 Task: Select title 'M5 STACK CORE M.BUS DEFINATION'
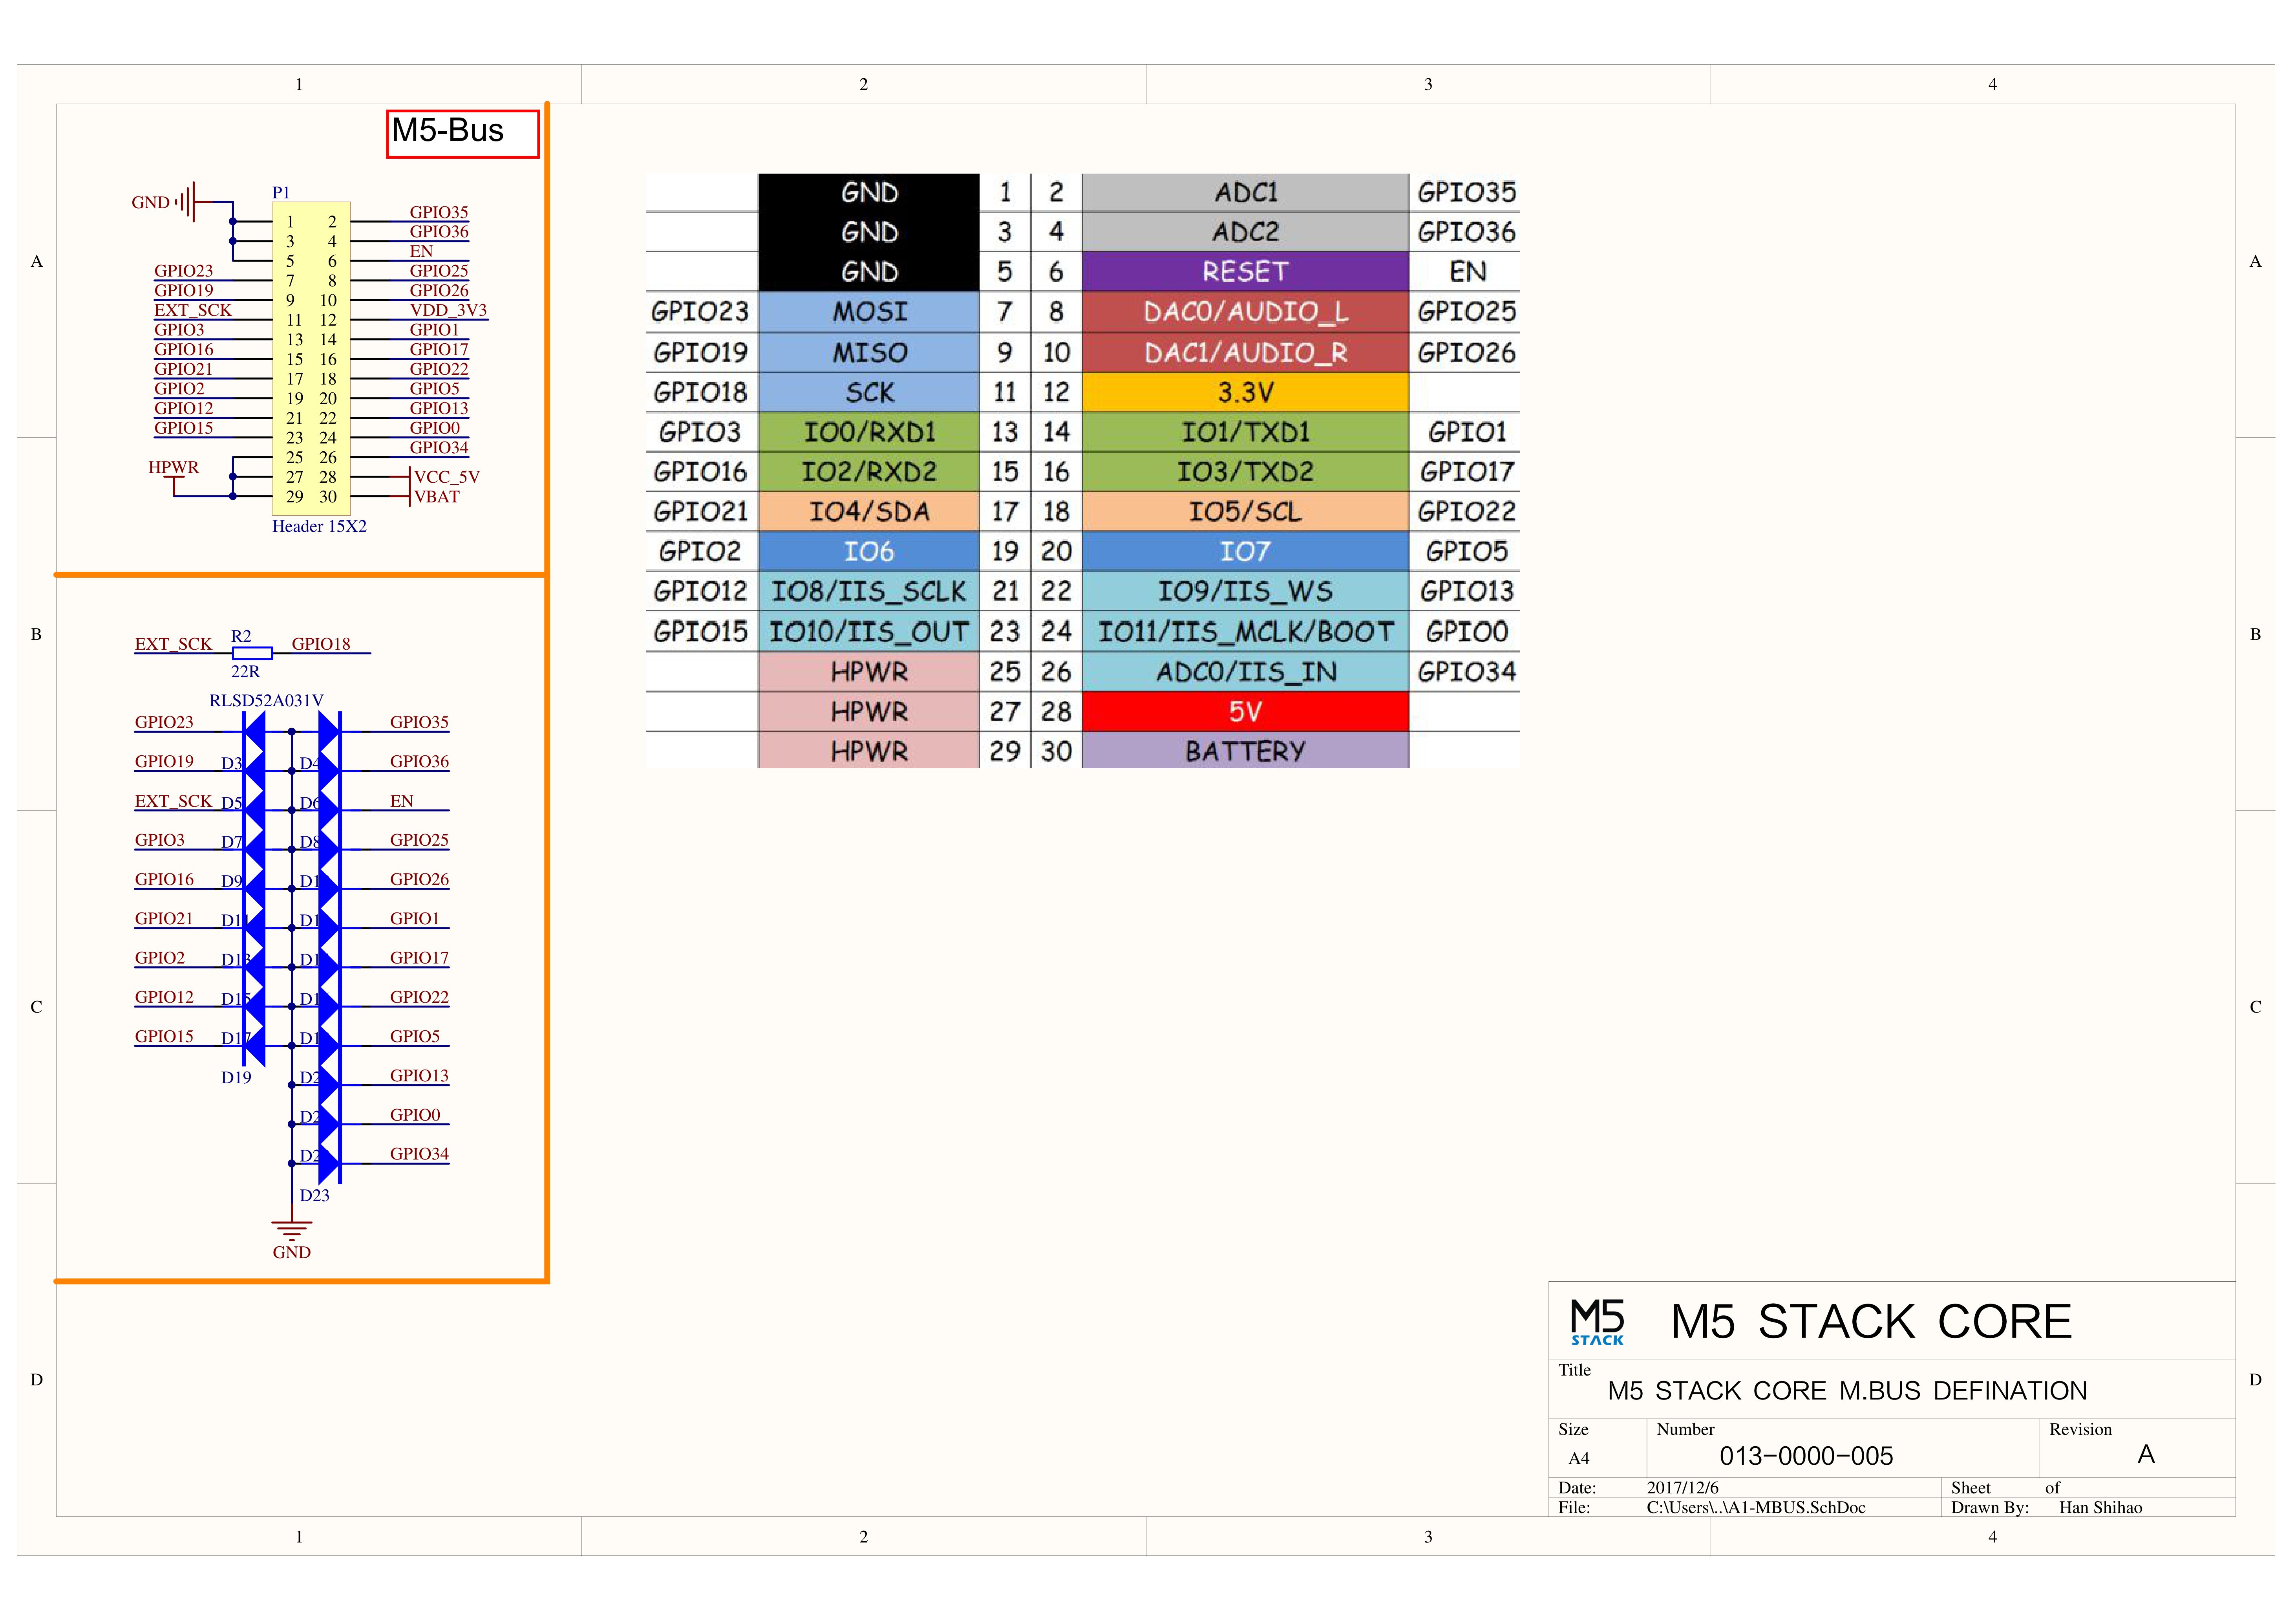click(x=1847, y=1391)
